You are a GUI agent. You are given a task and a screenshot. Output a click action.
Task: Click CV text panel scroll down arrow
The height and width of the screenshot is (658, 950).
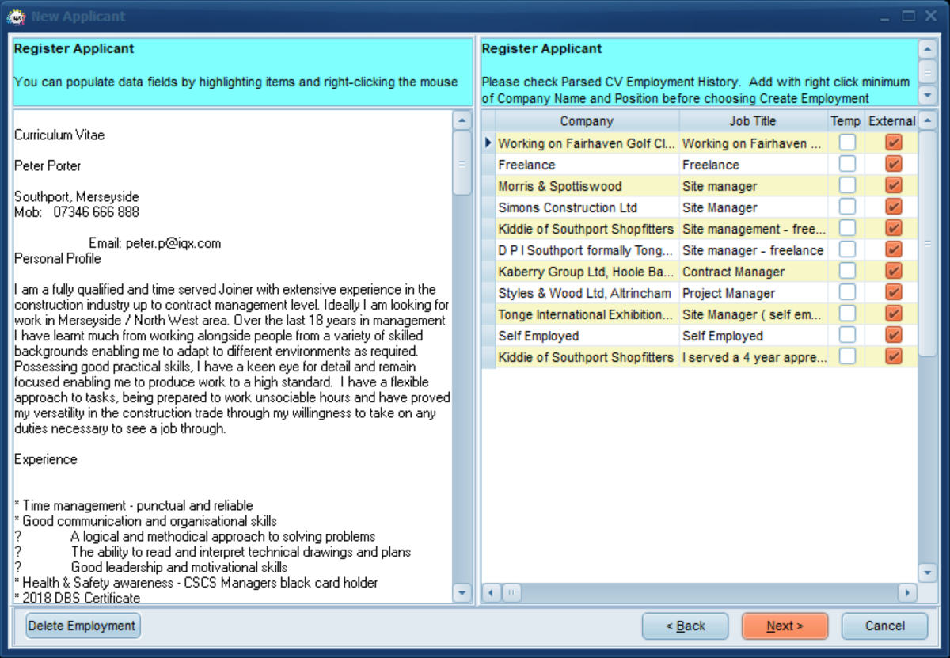tap(462, 592)
